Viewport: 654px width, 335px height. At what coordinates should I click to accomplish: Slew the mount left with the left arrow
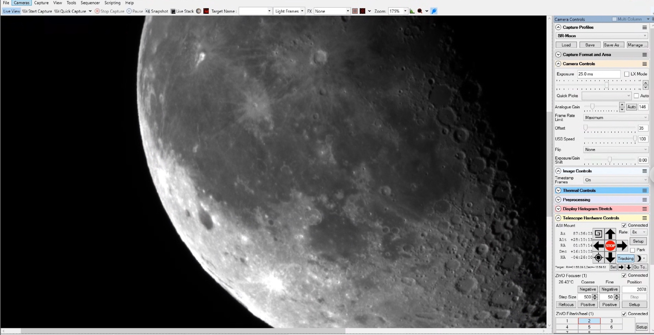pos(598,246)
